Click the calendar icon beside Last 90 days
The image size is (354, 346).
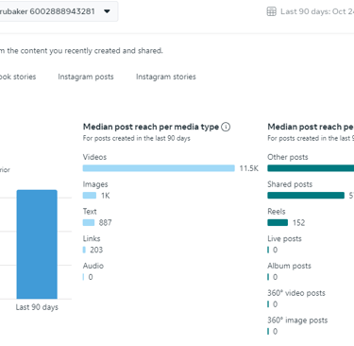[271, 11]
